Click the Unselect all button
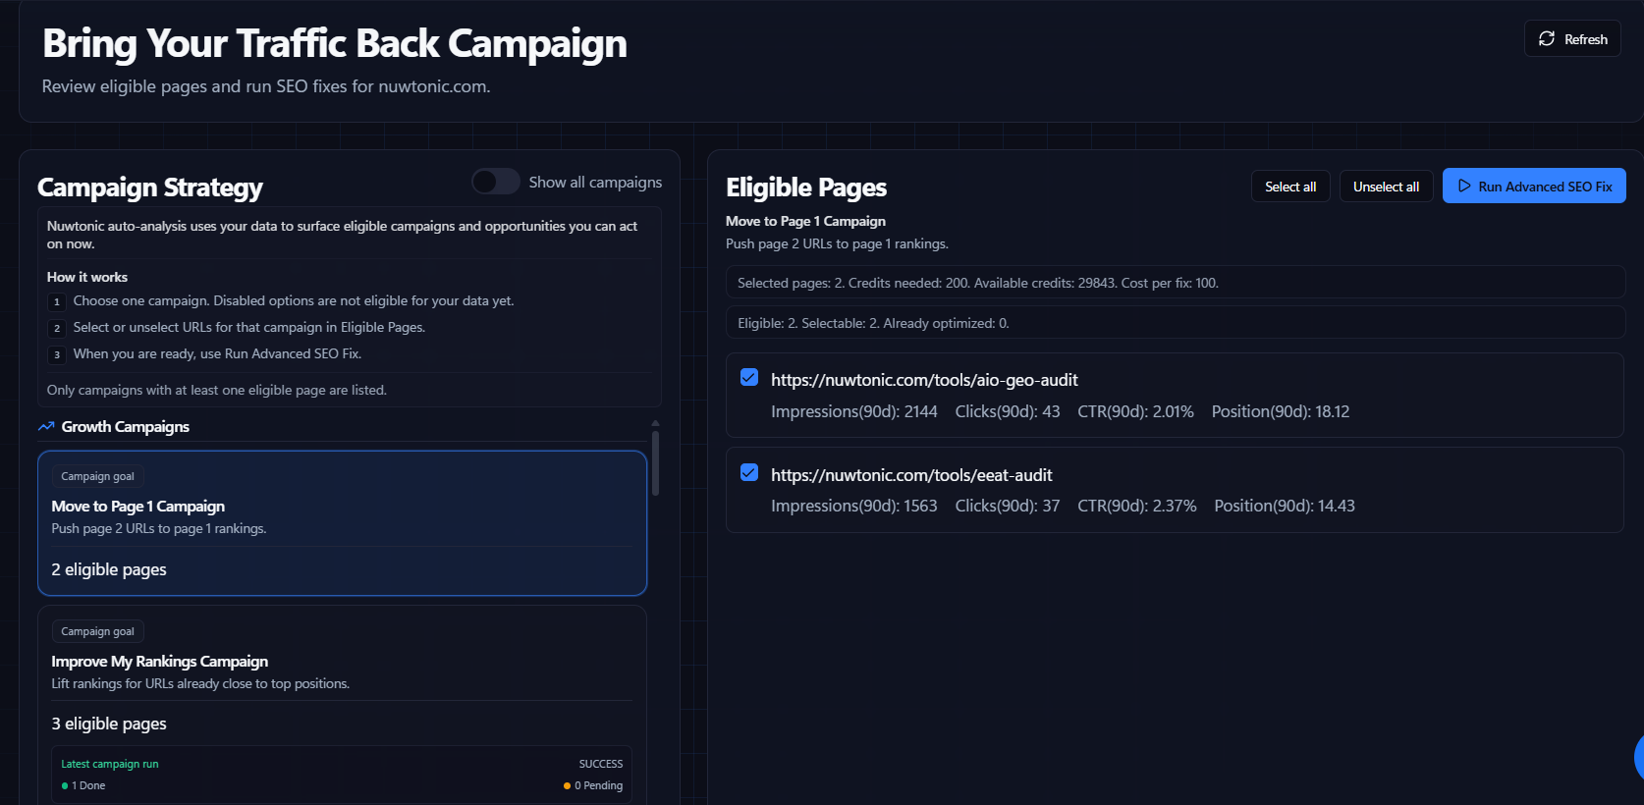Image resolution: width=1644 pixels, height=805 pixels. coord(1386,187)
